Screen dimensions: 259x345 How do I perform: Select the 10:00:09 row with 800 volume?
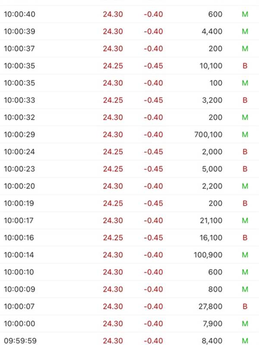click(x=129, y=289)
